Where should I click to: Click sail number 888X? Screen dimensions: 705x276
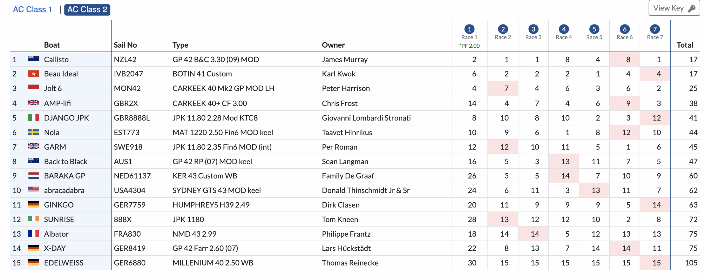tap(123, 219)
